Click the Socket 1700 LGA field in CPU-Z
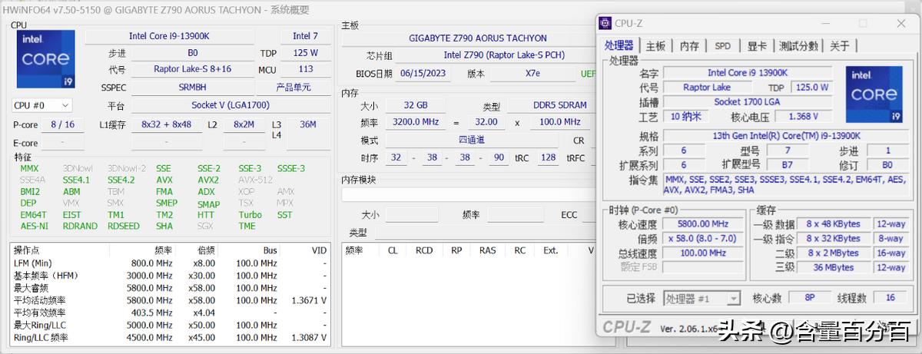The height and width of the screenshot is (354, 922). (748, 102)
